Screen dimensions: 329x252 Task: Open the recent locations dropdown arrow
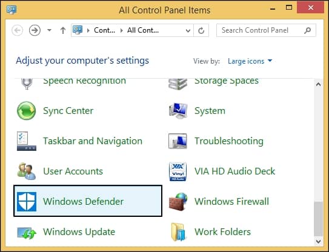tap(49, 30)
